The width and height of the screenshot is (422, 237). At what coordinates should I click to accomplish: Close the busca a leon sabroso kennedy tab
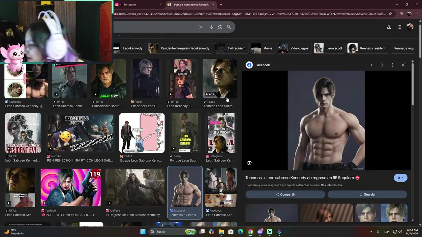pyautogui.click(x=213, y=5)
